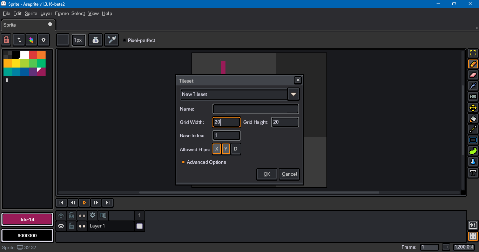Pick the Rectangular Marquee selection tool
This screenshot has width=479, height=252.
point(473,54)
